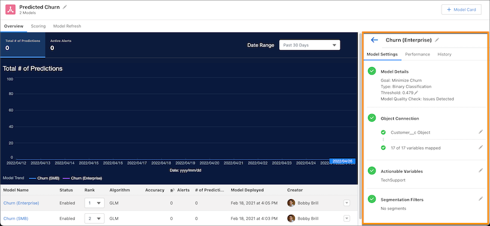Open the Performance tab
Screen dimensions: 490x226
click(418, 54)
